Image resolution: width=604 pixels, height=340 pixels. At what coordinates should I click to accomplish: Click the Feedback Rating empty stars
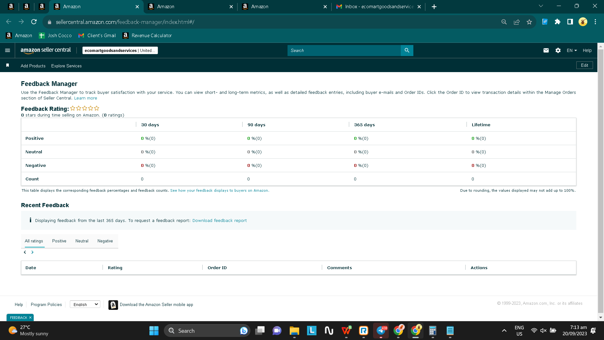(85, 108)
